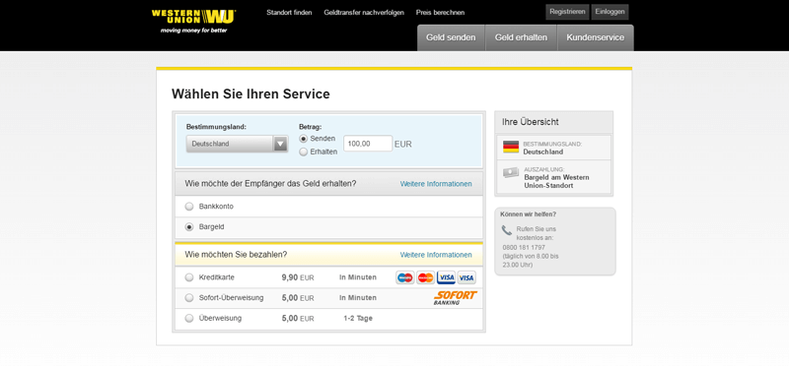Click the EUR currency label beside amount

click(x=403, y=144)
